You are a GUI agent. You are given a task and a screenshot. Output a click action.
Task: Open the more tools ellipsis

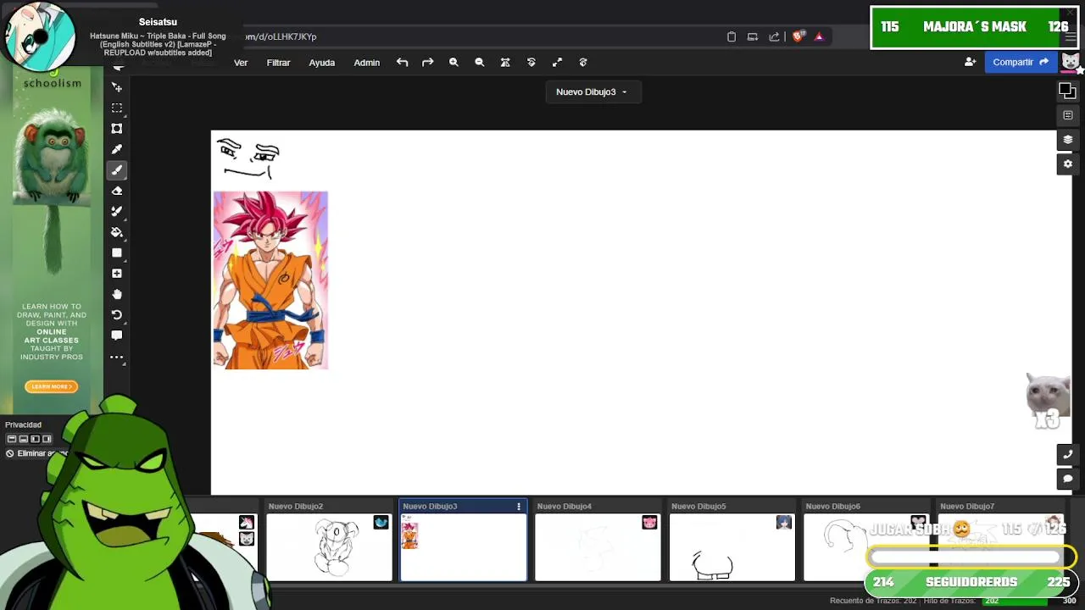(x=117, y=357)
